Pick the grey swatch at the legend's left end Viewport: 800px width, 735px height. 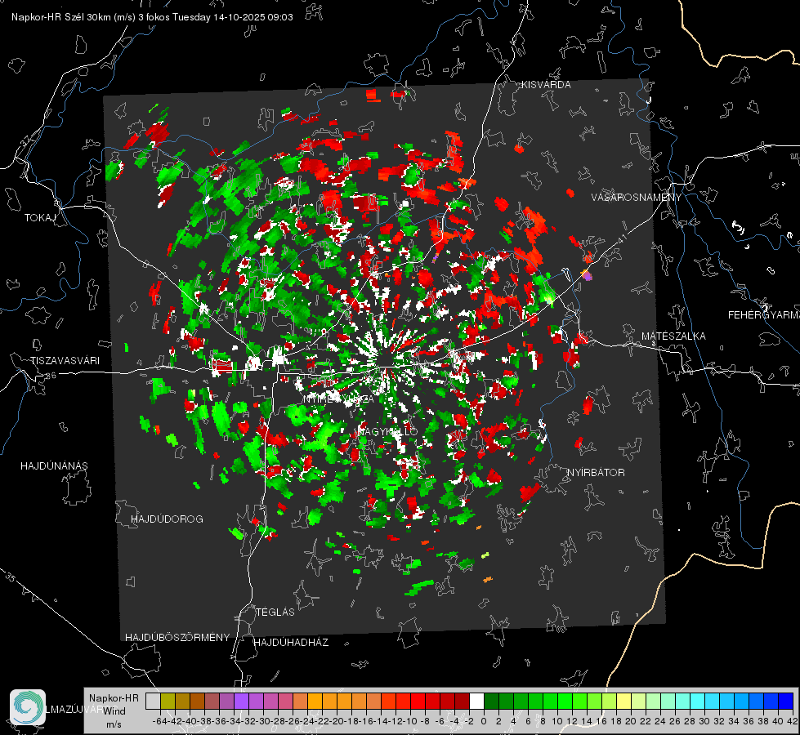click(x=153, y=701)
